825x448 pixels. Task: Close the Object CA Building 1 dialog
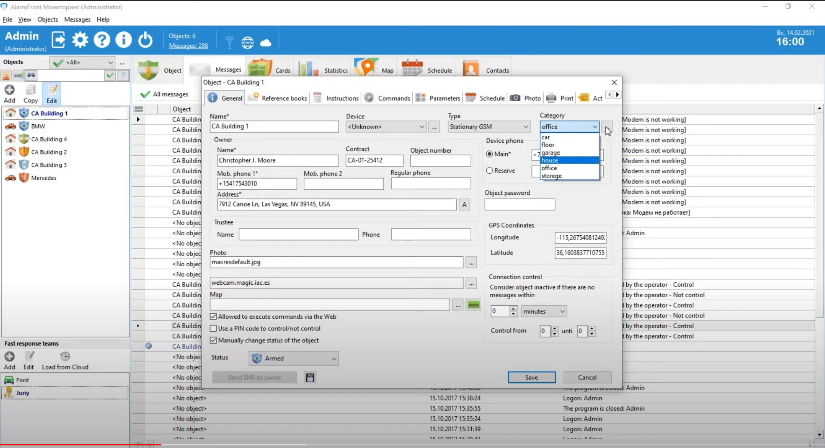[x=614, y=83]
